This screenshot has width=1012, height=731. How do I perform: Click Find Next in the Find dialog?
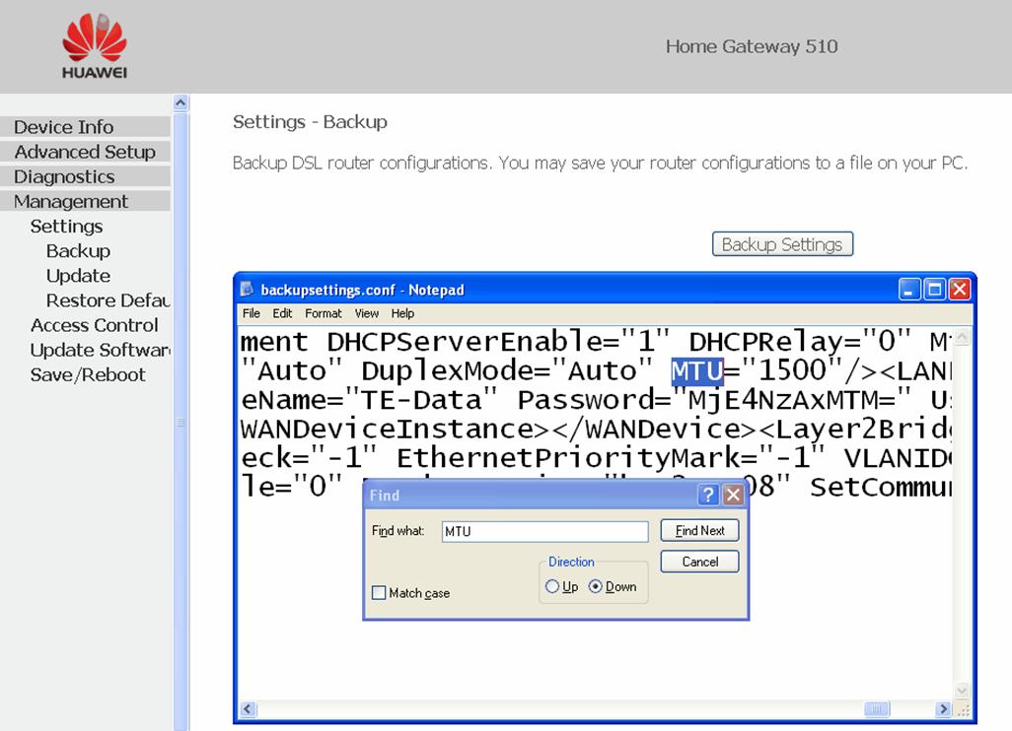click(x=698, y=530)
